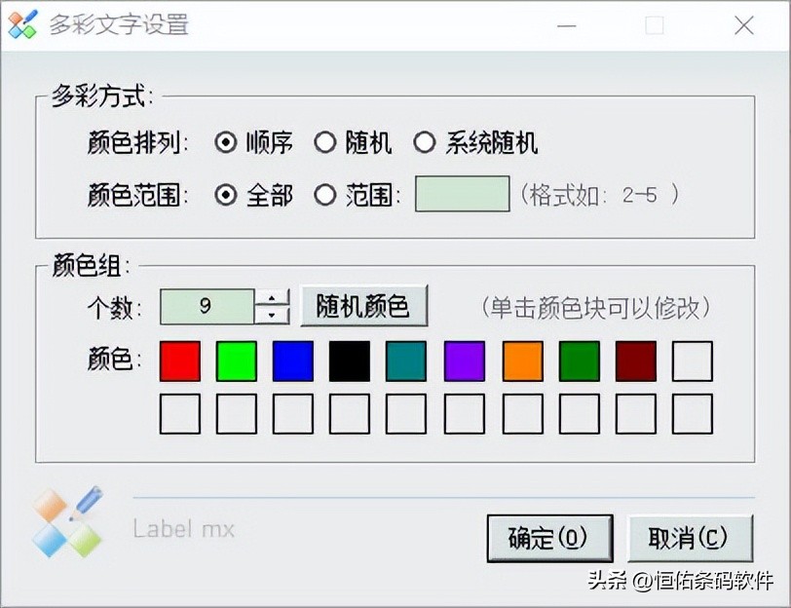
Task: Click the orange color swatch
Action: (x=521, y=361)
